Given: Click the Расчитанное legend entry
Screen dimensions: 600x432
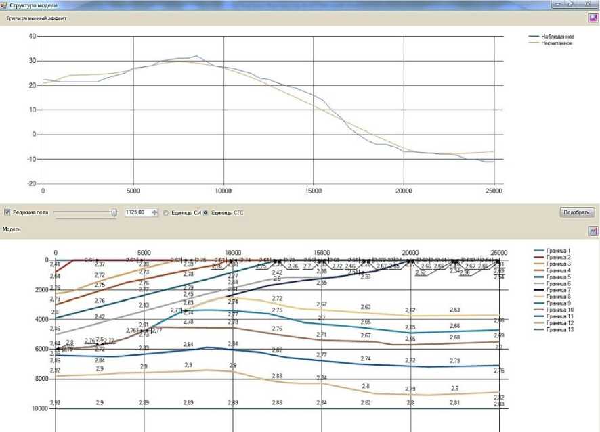Looking at the screenshot, I should tap(551, 43).
